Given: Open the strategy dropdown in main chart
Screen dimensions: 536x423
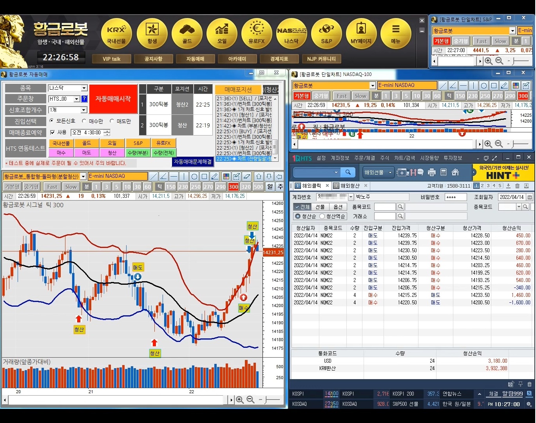Looking at the screenshot, I should [x=83, y=177].
